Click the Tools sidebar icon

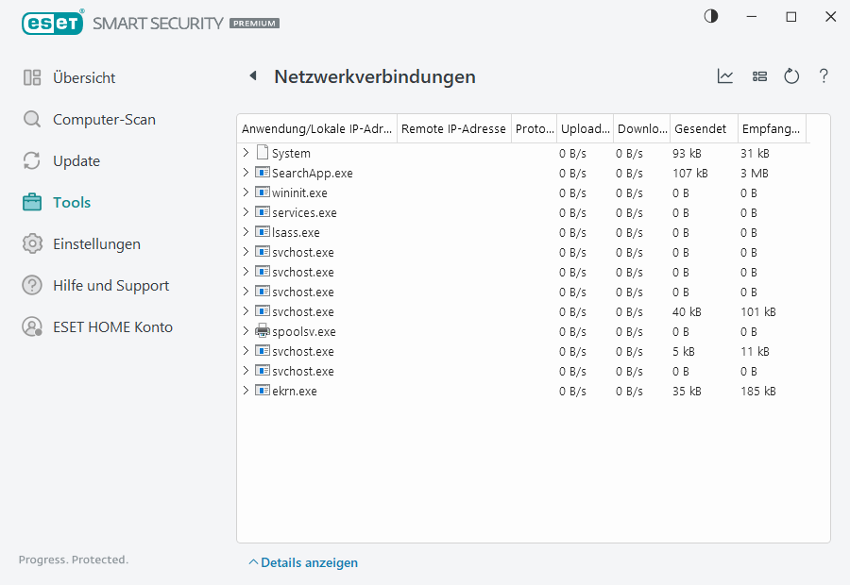click(31, 202)
